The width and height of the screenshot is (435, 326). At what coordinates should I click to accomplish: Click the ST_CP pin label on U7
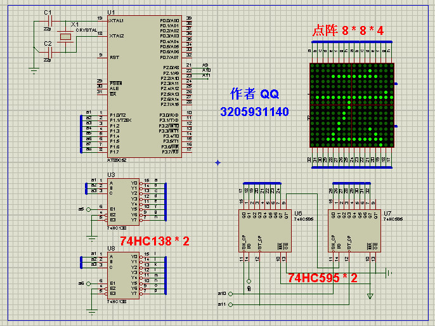[x=349, y=242]
